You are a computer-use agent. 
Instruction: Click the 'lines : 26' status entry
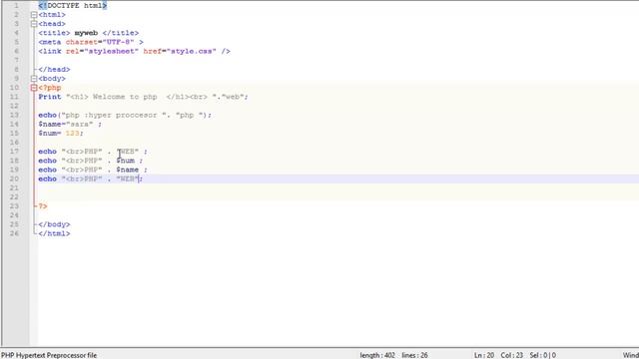point(415,355)
